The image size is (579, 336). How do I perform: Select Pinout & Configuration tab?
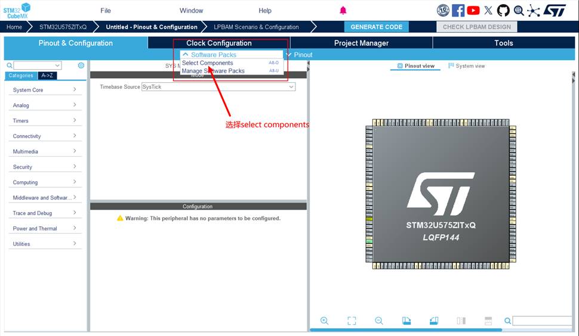coord(76,43)
